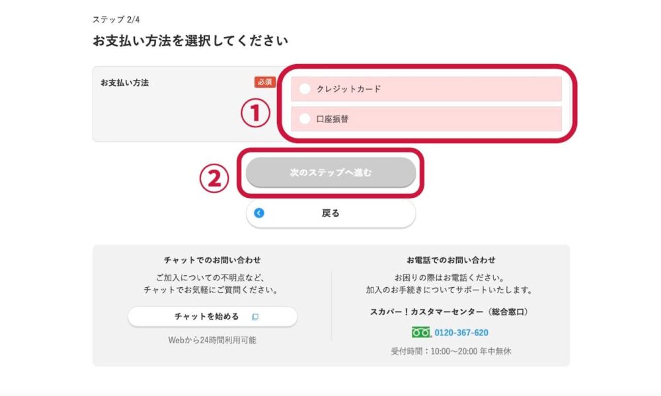Start a chat with チャットを始める
This screenshot has height=396, width=661.
212,316
